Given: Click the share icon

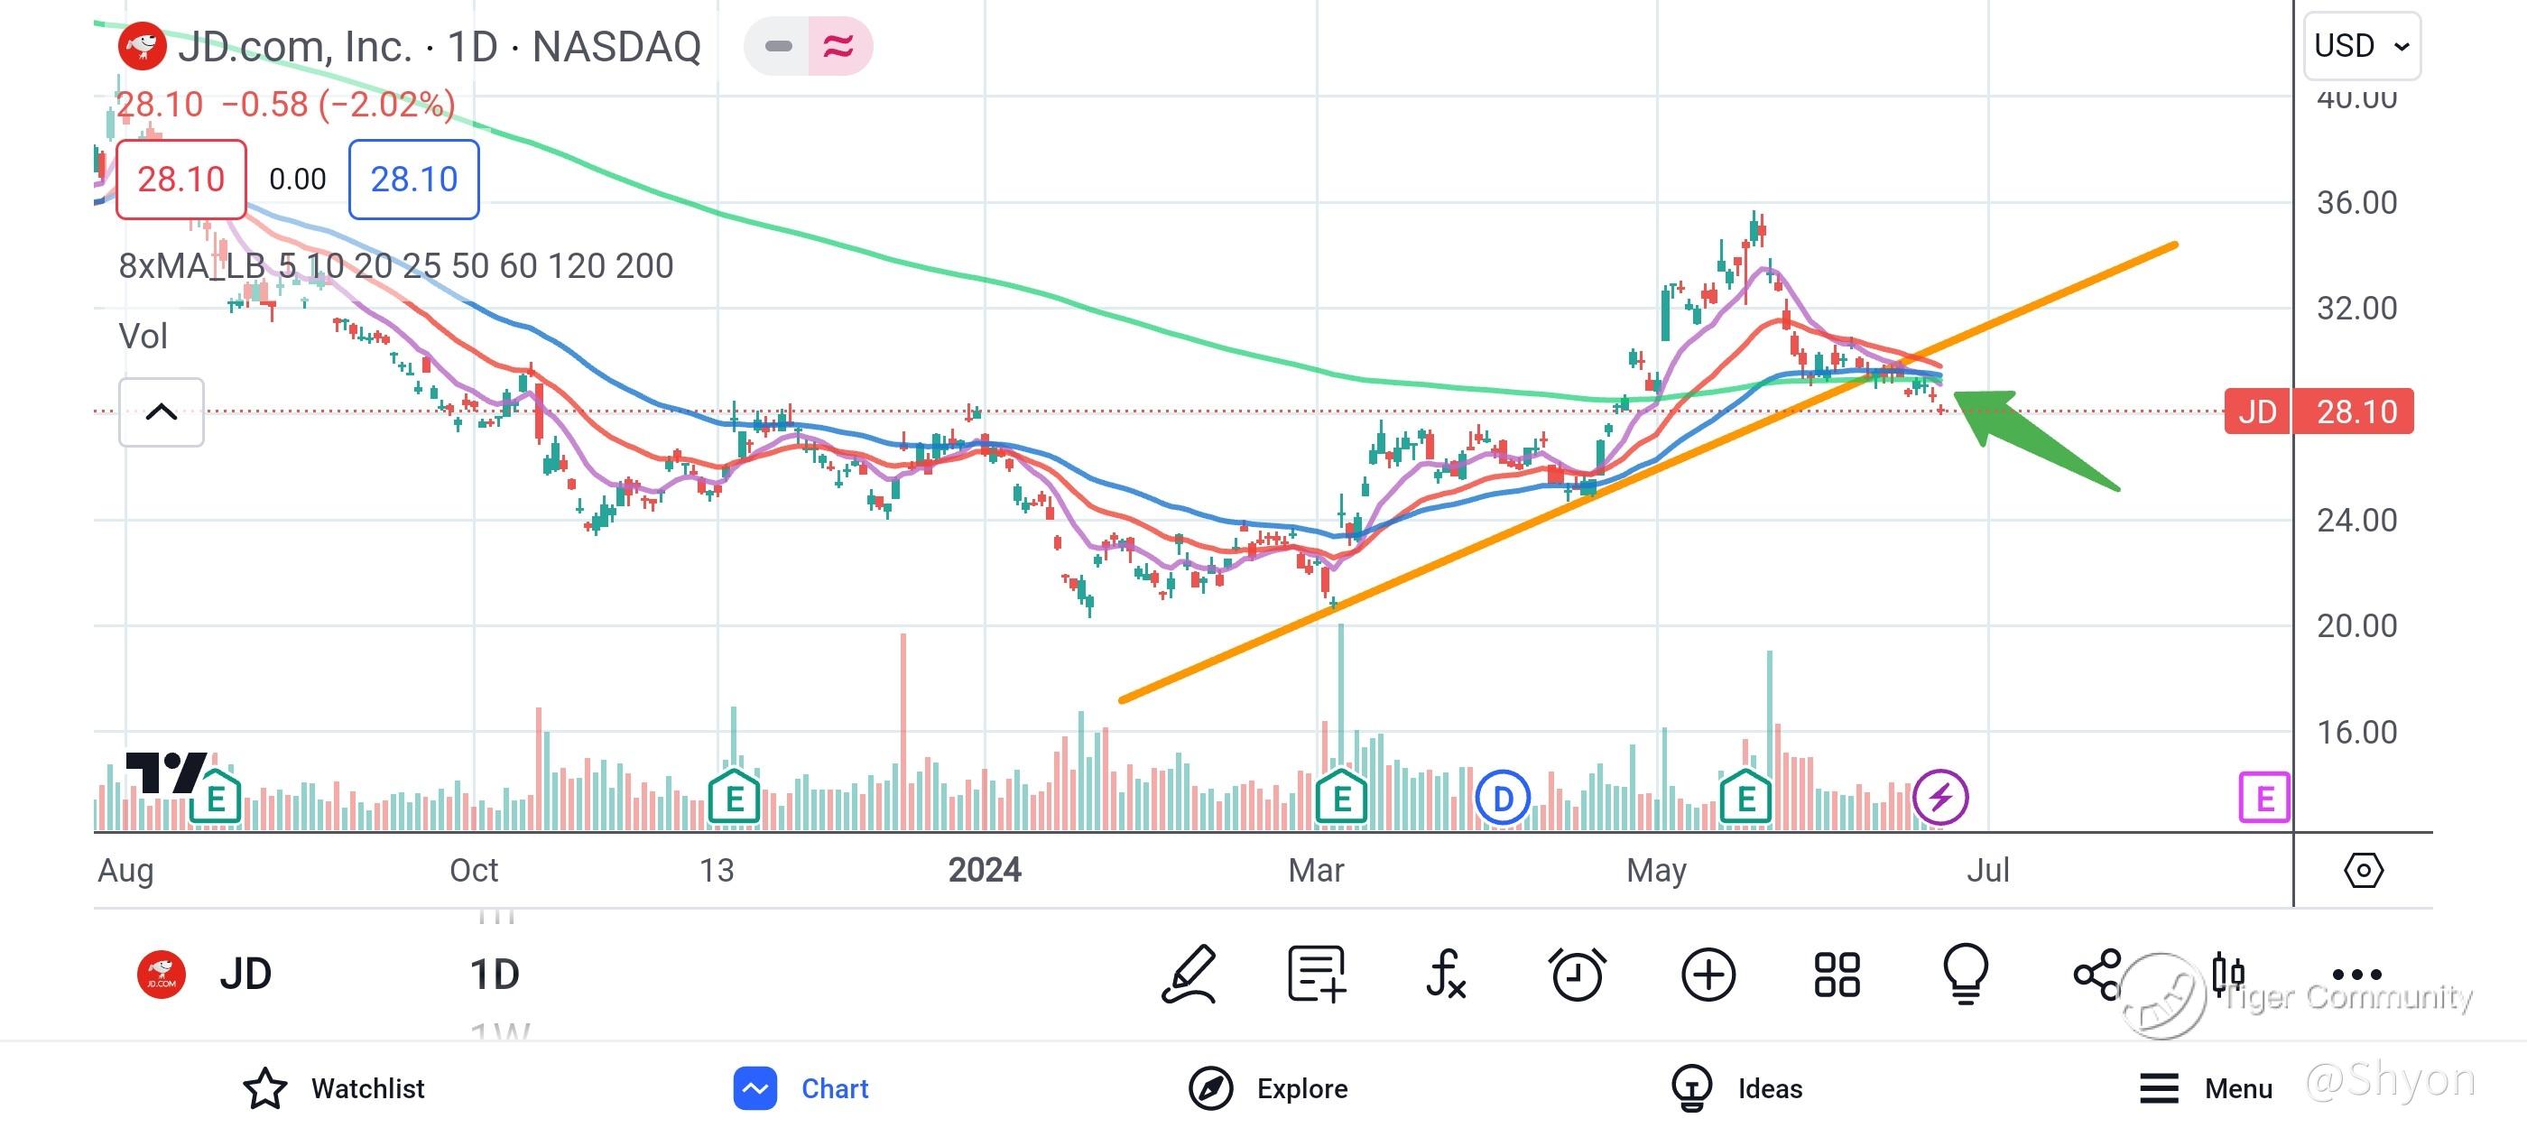Looking at the screenshot, I should [x=2097, y=975].
